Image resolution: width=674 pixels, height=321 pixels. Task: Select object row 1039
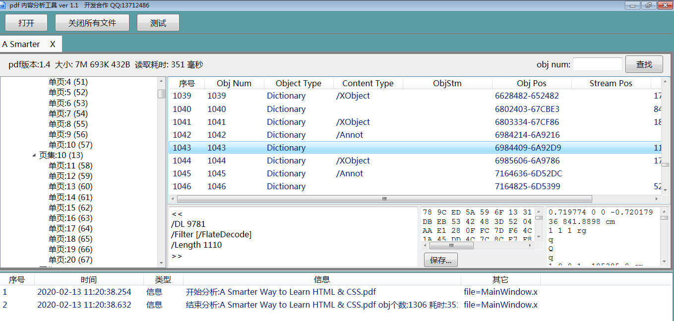(x=415, y=96)
